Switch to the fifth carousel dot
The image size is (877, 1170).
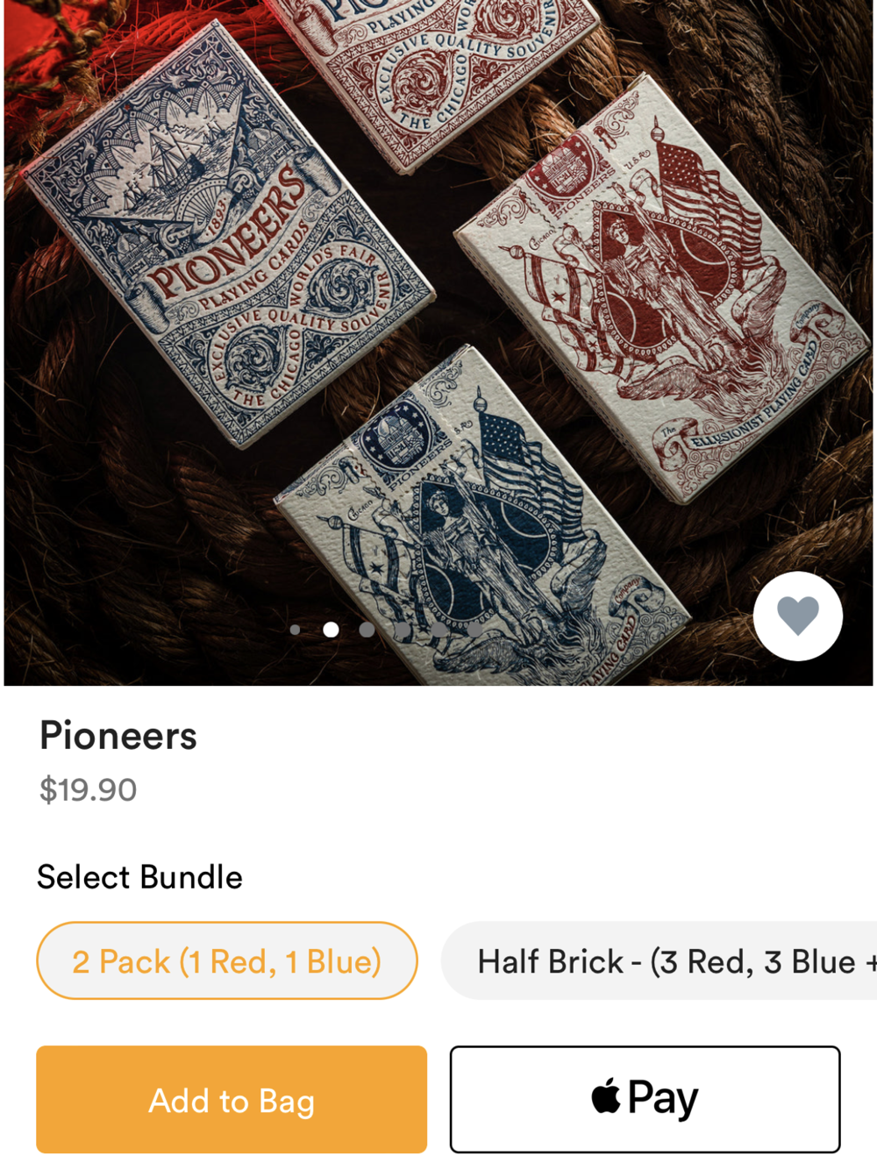[x=438, y=630]
